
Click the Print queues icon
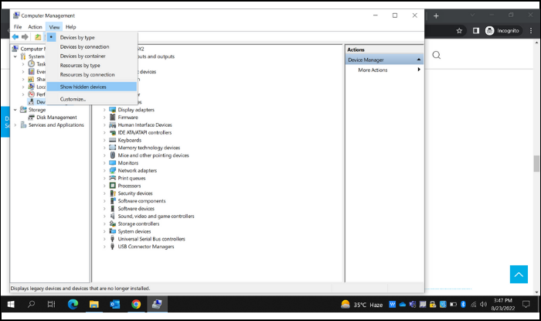113,178
